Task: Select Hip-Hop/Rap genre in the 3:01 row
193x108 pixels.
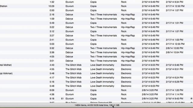Action: (128, 61)
